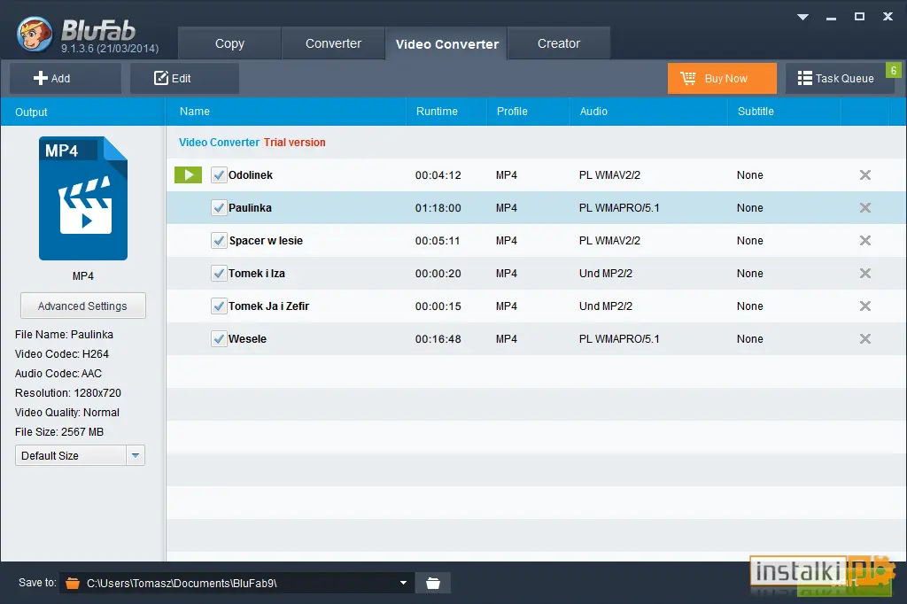The height and width of the screenshot is (604, 907).
Task: Open Paulinka's MP4 profile selector
Action: coord(507,208)
